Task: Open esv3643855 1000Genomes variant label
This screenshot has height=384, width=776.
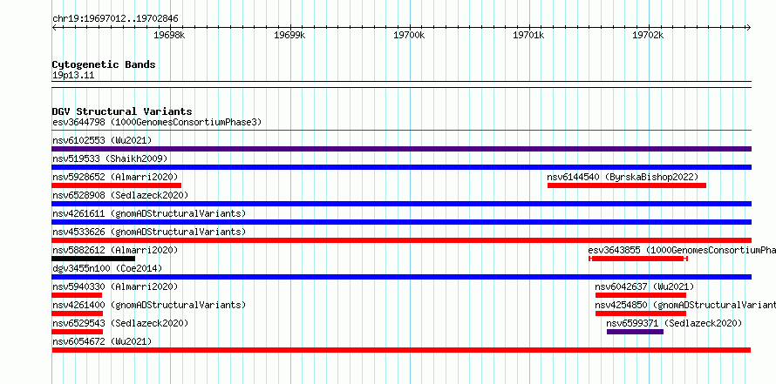Action: tap(682, 250)
